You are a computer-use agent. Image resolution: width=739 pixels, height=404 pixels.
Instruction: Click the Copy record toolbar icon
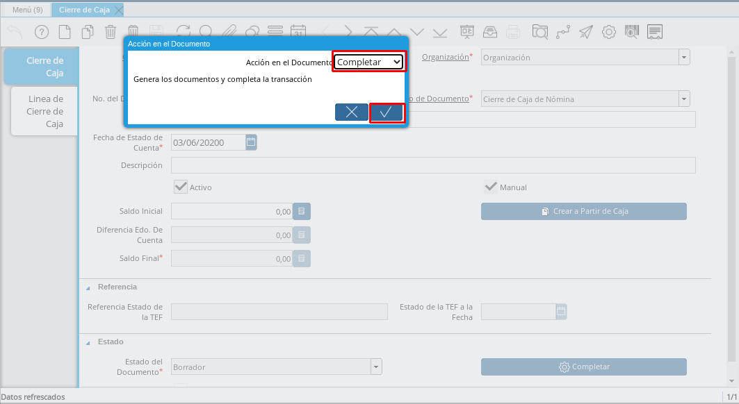(x=88, y=32)
